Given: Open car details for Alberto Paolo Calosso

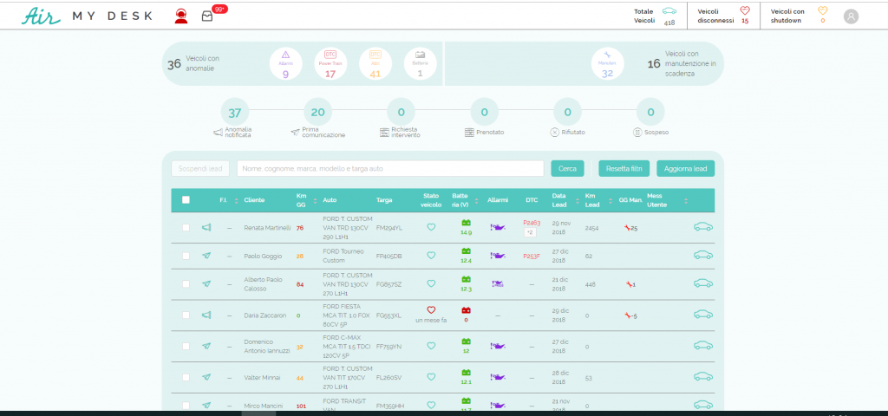Looking at the screenshot, I should (703, 283).
